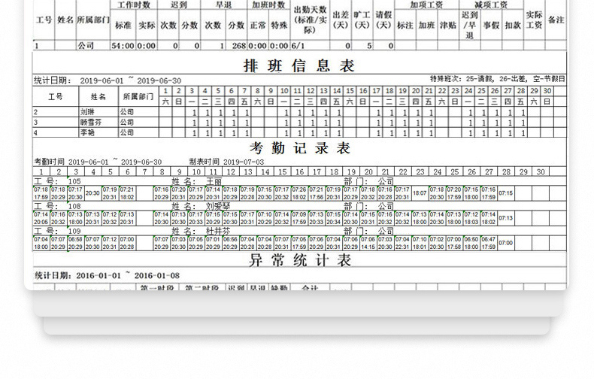Click the 加班时数 group header
Image resolution: width=594 pixels, height=379 pixels.
click(268, 5)
